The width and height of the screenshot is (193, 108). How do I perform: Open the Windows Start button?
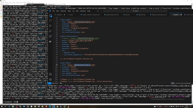tap(2, 106)
